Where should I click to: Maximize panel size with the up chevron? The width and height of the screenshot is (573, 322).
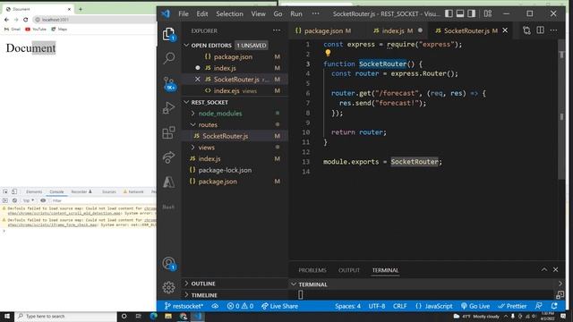coord(544,270)
